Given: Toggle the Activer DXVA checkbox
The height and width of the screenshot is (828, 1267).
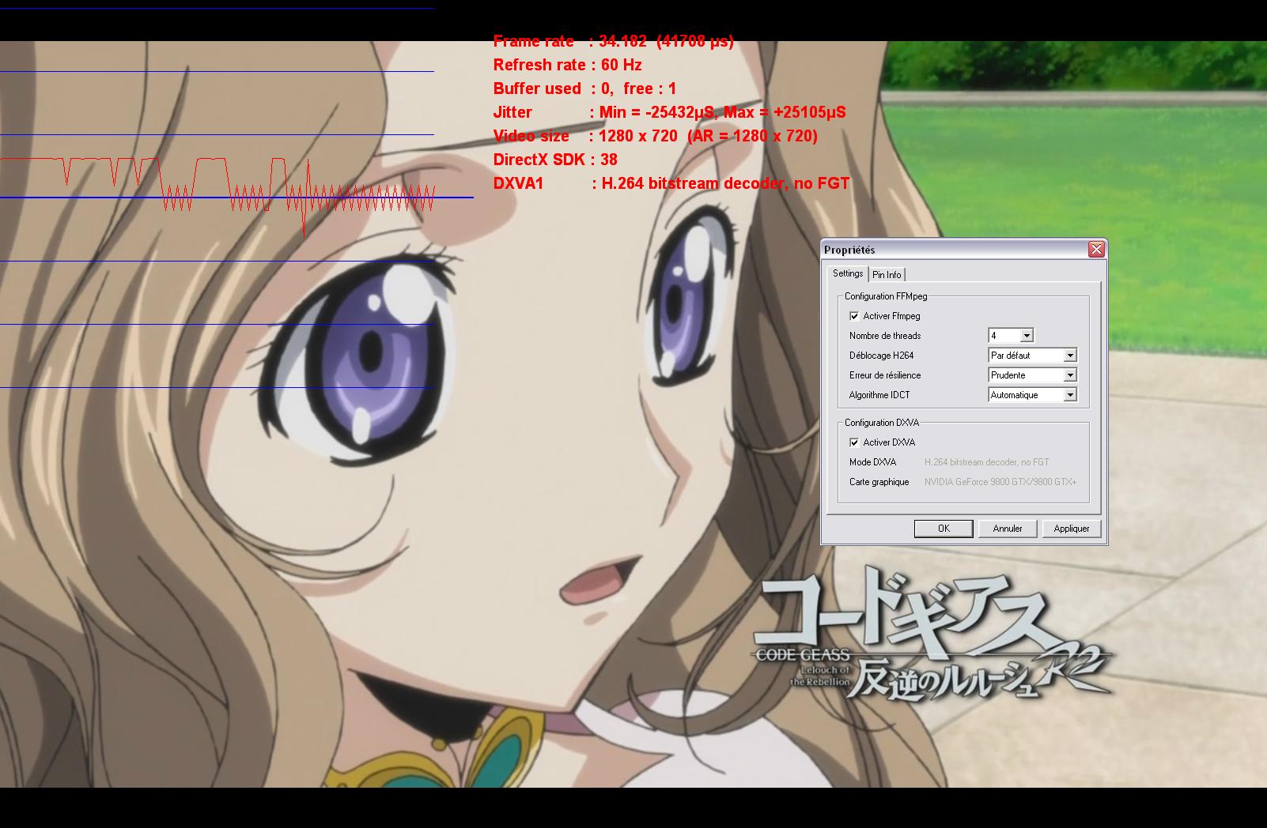Looking at the screenshot, I should coord(854,442).
